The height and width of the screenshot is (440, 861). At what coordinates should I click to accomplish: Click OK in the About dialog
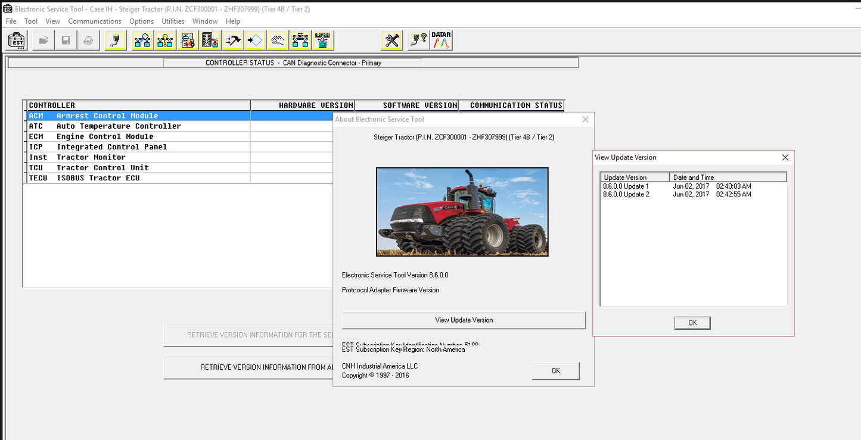[x=555, y=370]
